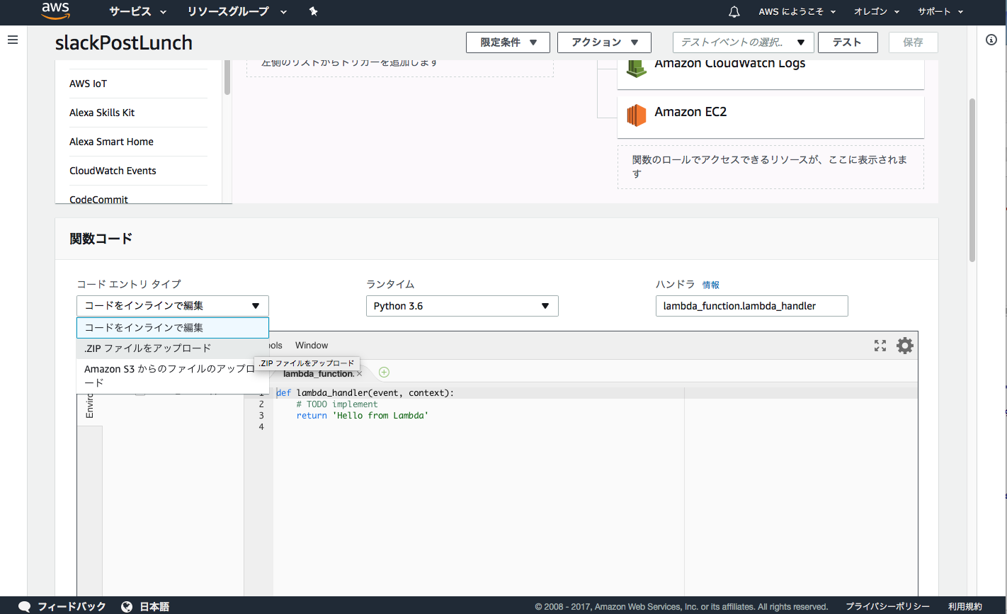Open 利用規約 link

[x=965, y=606]
